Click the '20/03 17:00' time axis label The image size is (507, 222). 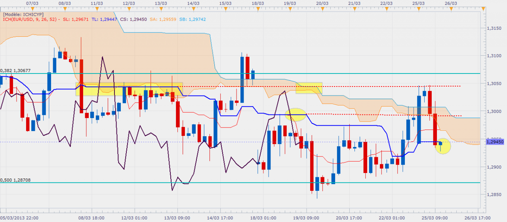tap(349, 218)
